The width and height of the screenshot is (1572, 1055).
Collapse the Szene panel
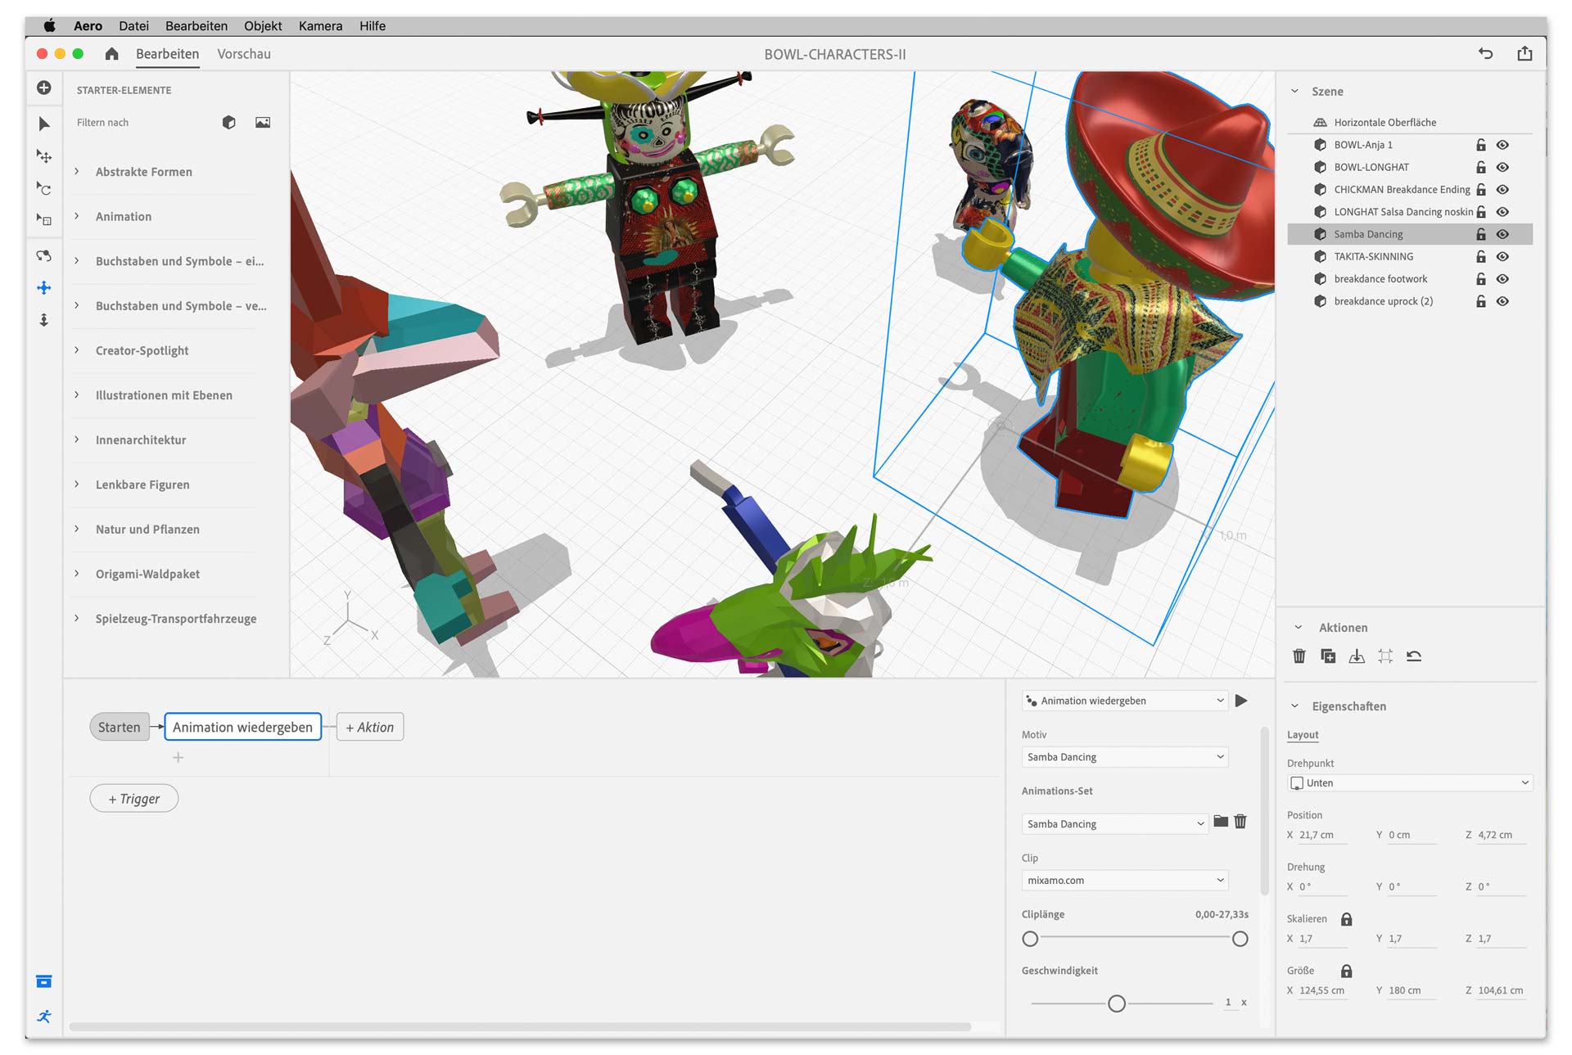coord(1294,91)
